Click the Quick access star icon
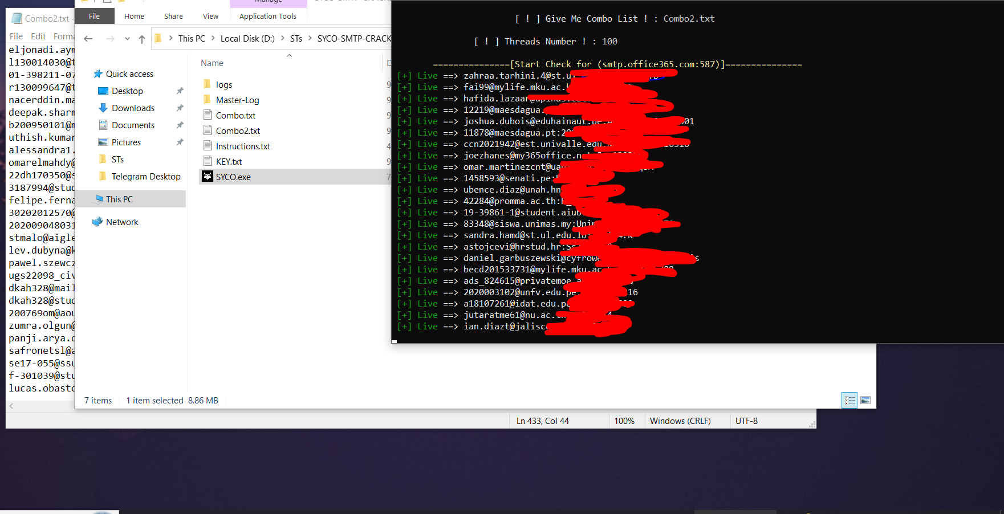 click(98, 74)
